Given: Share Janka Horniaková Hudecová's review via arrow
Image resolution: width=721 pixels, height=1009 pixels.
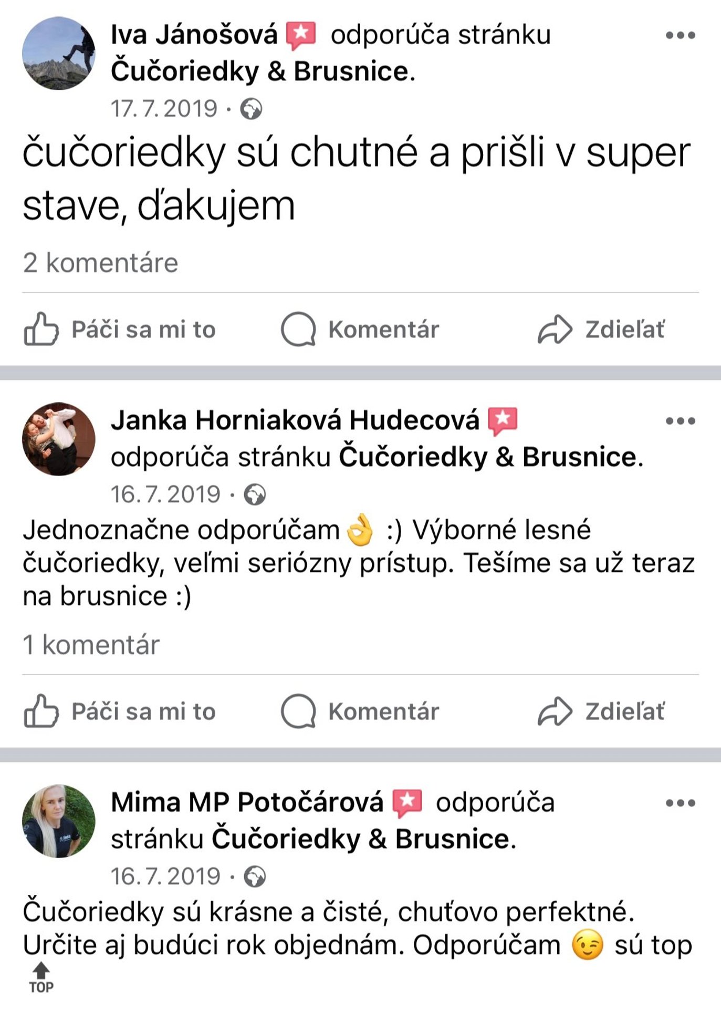Looking at the screenshot, I should pos(555,712).
